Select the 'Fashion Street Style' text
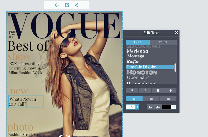Viewport: 208px width, 137px height. coord(25,135)
